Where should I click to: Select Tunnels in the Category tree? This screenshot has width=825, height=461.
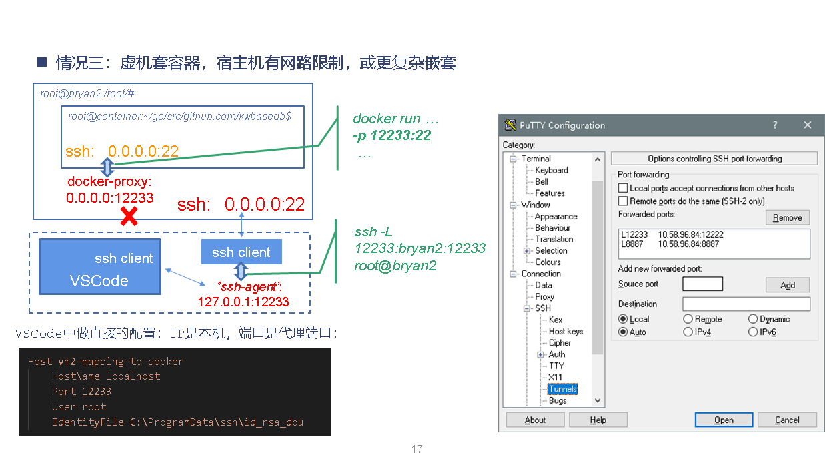pos(562,388)
